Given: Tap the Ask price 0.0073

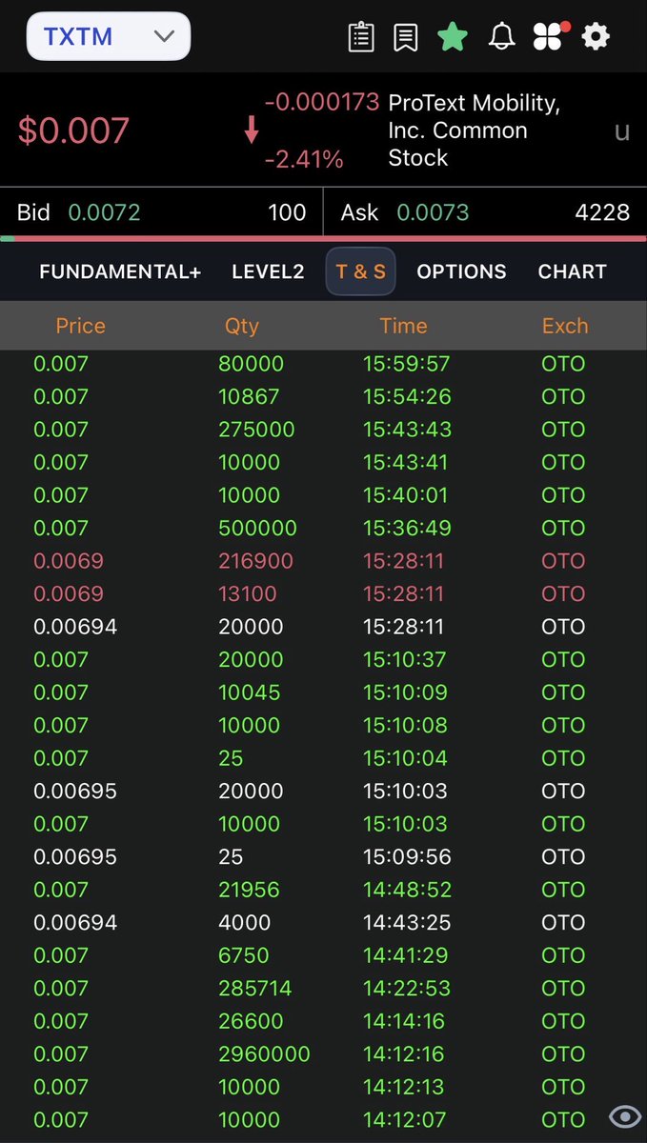Looking at the screenshot, I should 433,212.
